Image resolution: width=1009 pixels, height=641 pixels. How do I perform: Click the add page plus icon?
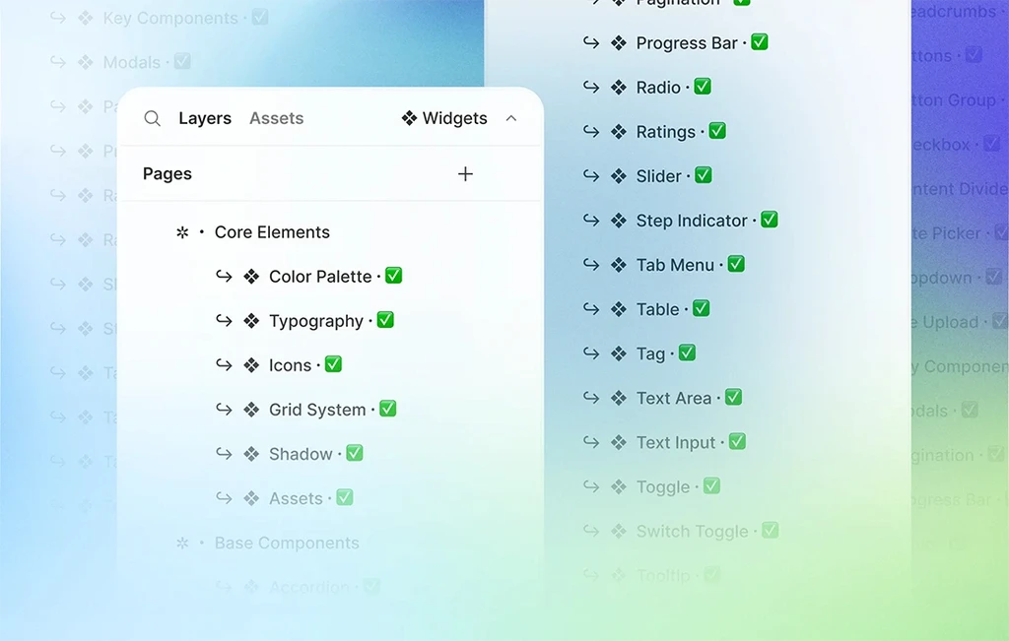click(x=465, y=174)
